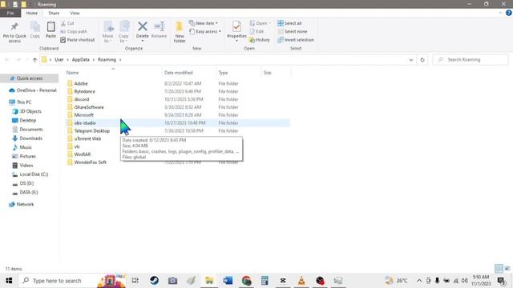Select the Telegram Desktop folder
The image size is (513, 288).
point(91,130)
